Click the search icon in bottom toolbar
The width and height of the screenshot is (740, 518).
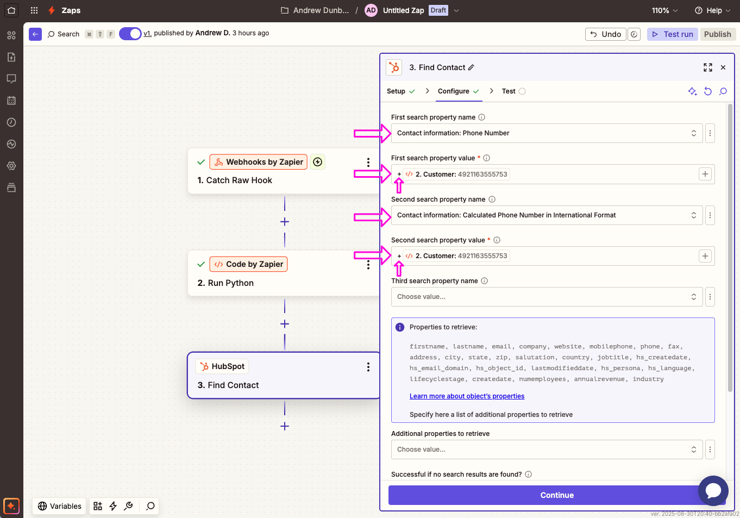(x=150, y=506)
